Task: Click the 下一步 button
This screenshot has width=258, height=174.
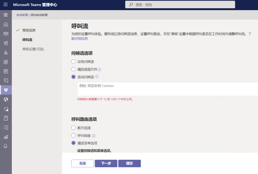Action: coord(106,163)
